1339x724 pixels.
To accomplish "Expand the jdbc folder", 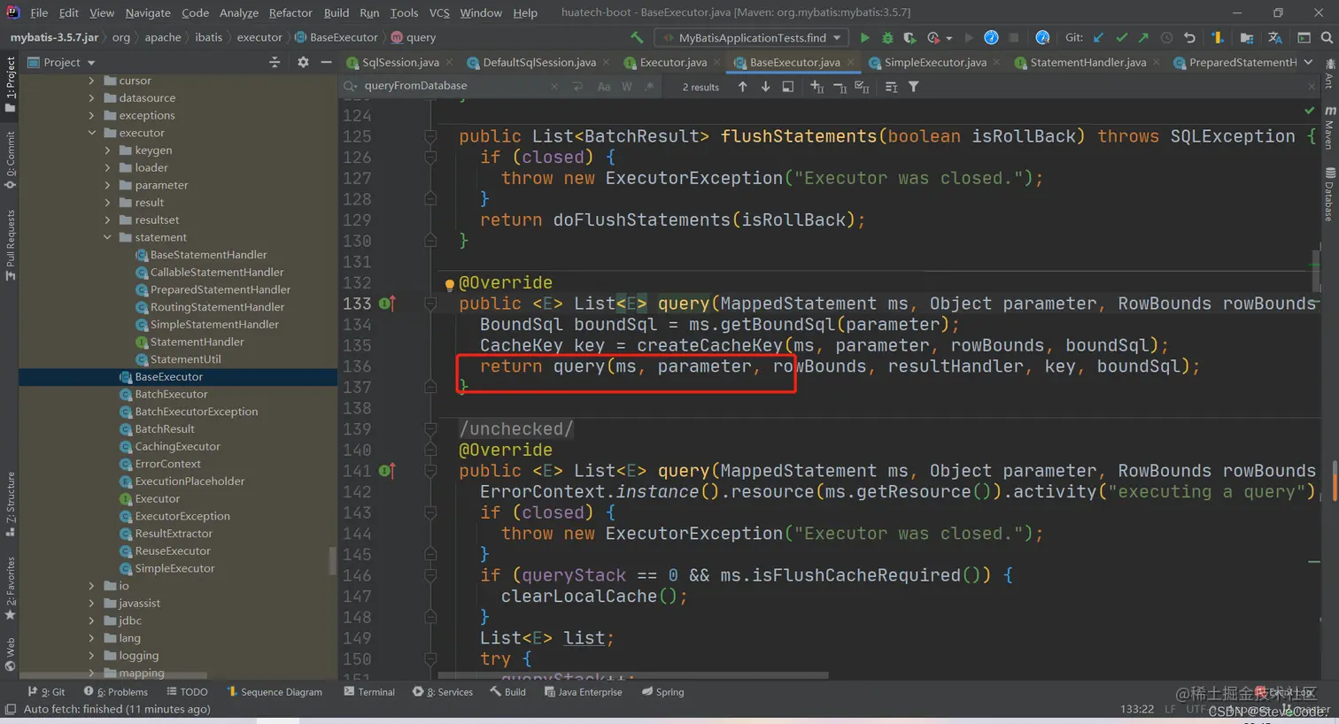I will point(92,620).
